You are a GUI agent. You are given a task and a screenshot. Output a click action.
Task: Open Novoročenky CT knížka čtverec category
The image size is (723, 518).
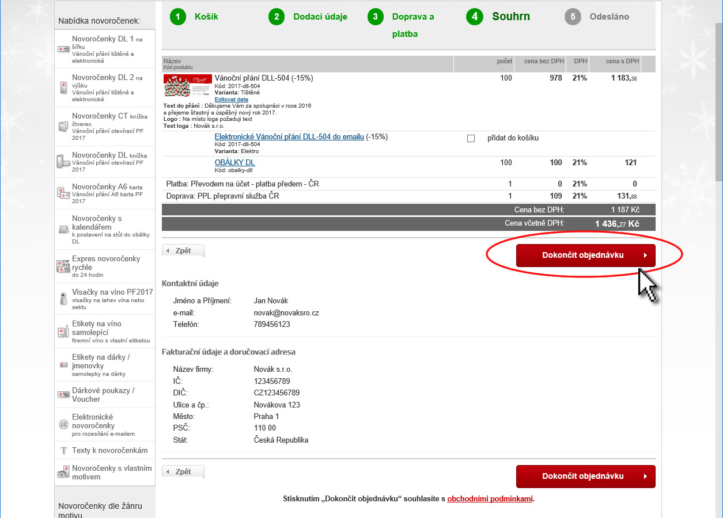click(105, 126)
